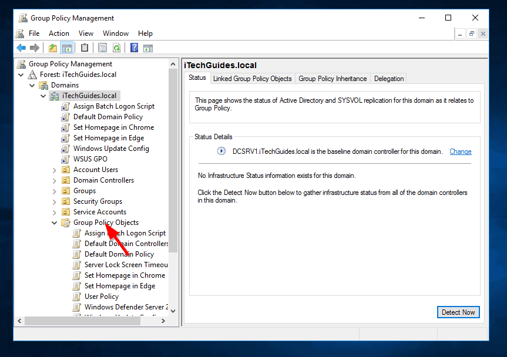Toggle Show/Hide Console Tree toolbar button
This screenshot has width=507, height=357.
point(66,48)
